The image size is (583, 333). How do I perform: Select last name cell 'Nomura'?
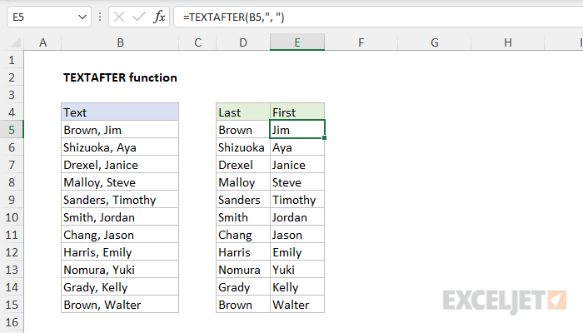click(243, 270)
